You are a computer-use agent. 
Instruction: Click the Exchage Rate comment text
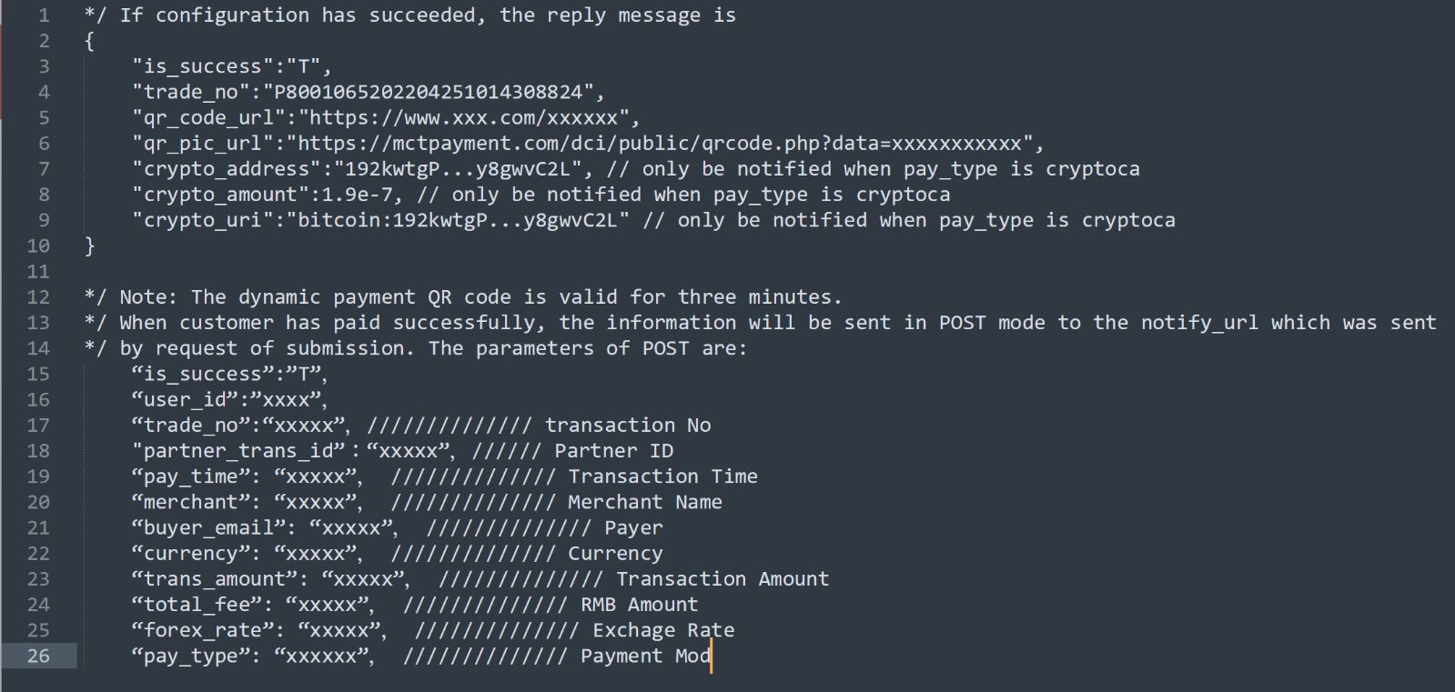pyautogui.click(x=663, y=630)
